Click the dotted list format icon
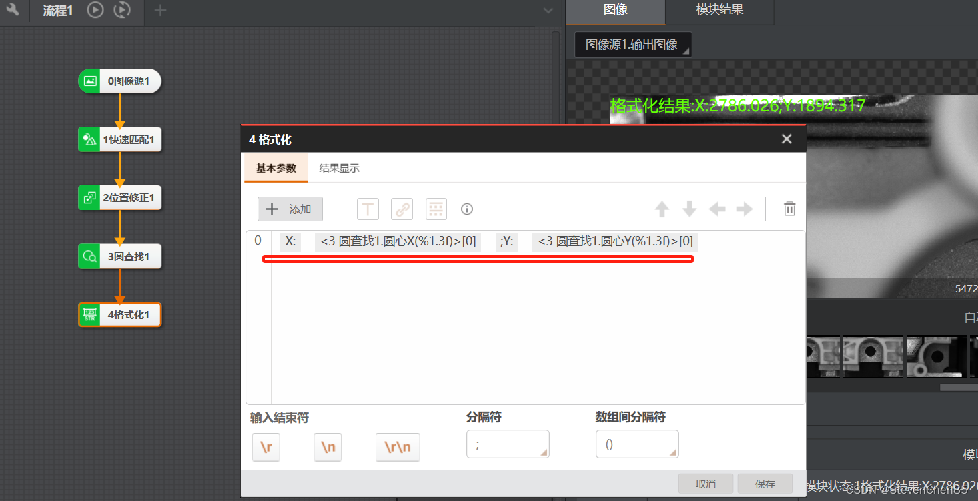This screenshot has height=501, width=978. (x=436, y=209)
